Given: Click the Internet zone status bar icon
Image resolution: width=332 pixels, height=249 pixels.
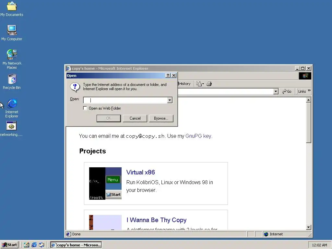Looking at the screenshot, I should 266,234.
